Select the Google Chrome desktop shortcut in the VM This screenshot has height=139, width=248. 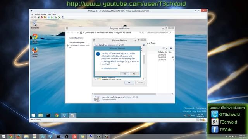[x=35, y=39]
